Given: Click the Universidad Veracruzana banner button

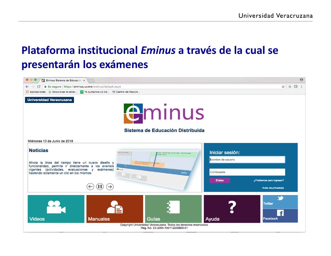Looking at the screenshot, I should (49, 100).
